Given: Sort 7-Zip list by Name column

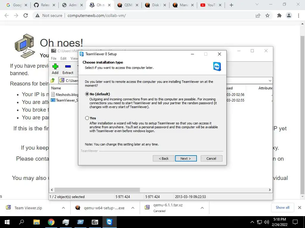Looking at the screenshot, I should pyautogui.click(x=56, y=88).
